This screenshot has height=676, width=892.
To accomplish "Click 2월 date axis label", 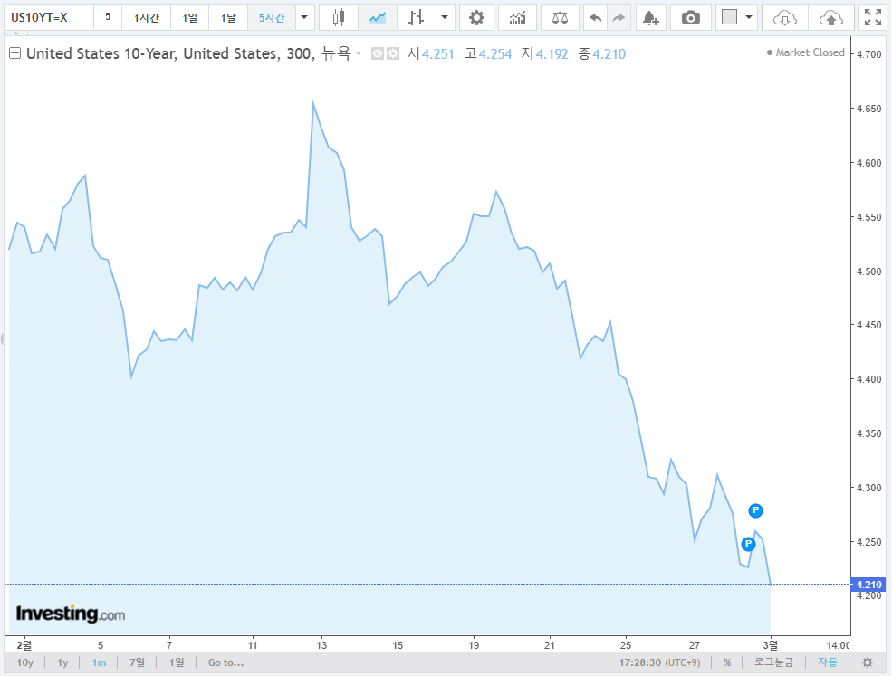I will 24,644.
